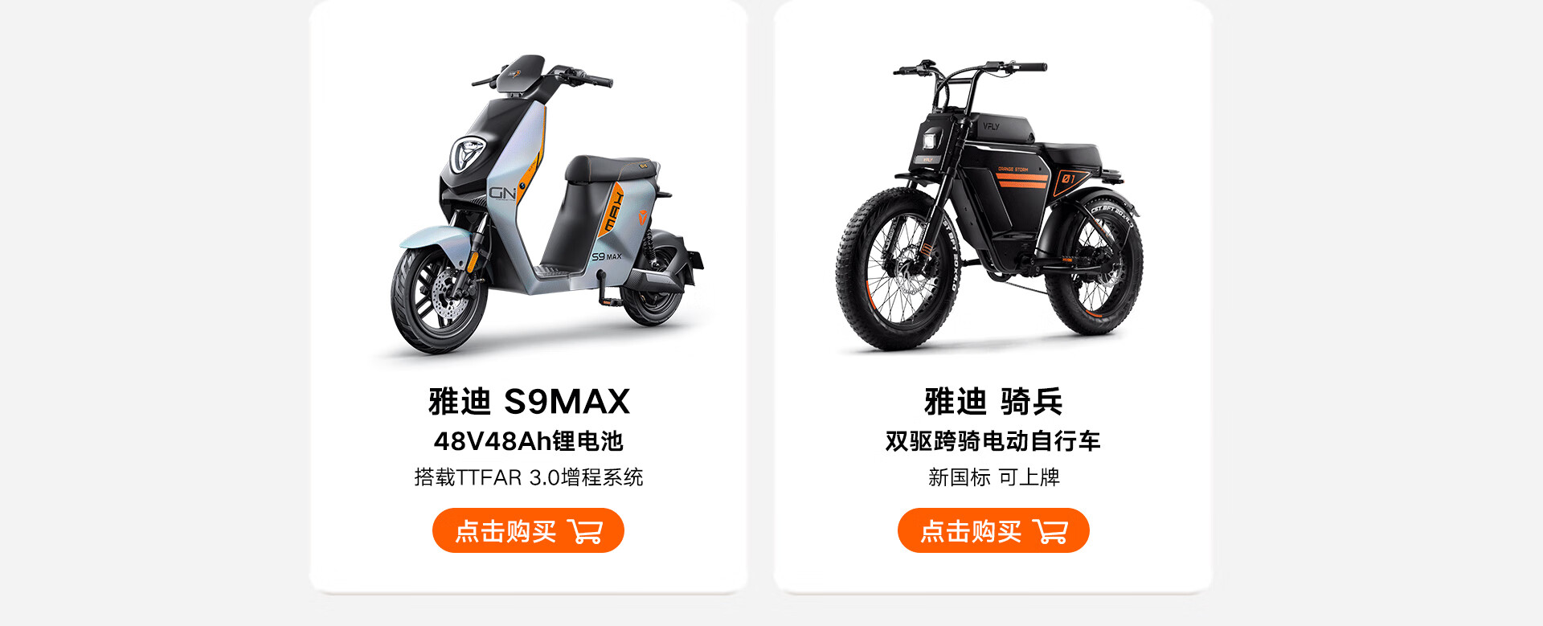Image resolution: width=1543 pixels, height=626 pixels.
Task: Click the VFLY logo on the black bike
Action: point(991,126)
